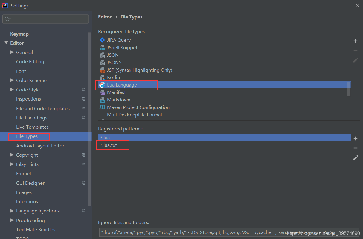Expand the General settings node
This screenshot has width=363, height=239.
click(x=12, y=52)
